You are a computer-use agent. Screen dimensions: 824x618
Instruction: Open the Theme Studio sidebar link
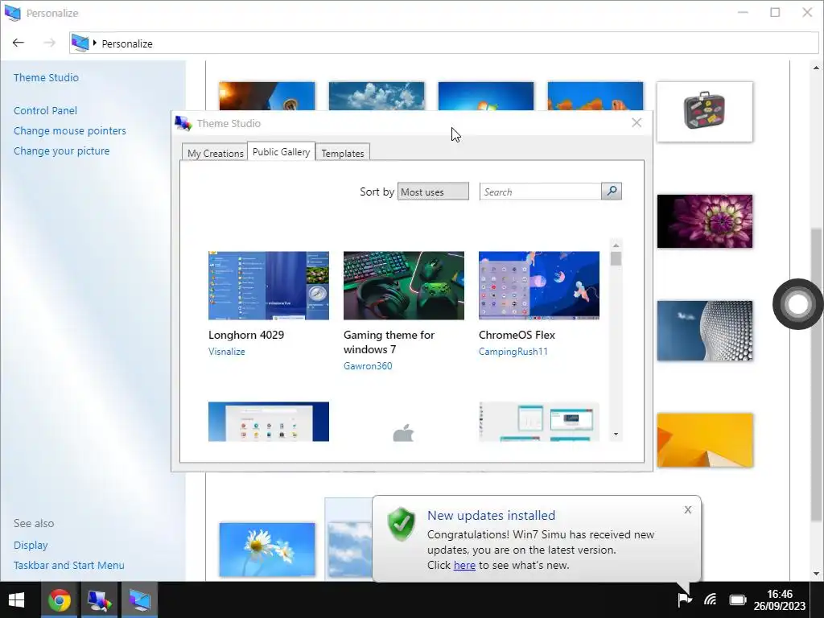point(46,77)
